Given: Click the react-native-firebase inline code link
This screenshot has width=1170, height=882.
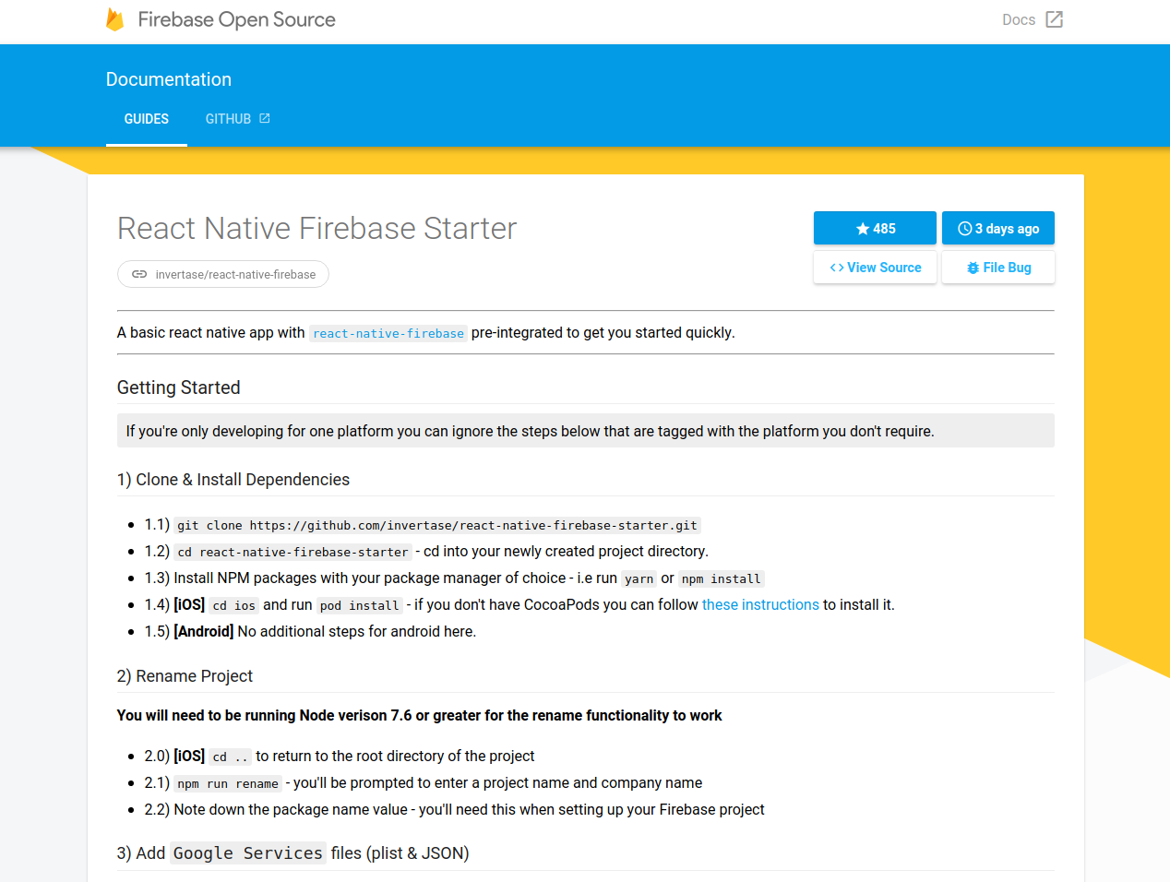Looking at the screenshot, I should coord(388,333).
